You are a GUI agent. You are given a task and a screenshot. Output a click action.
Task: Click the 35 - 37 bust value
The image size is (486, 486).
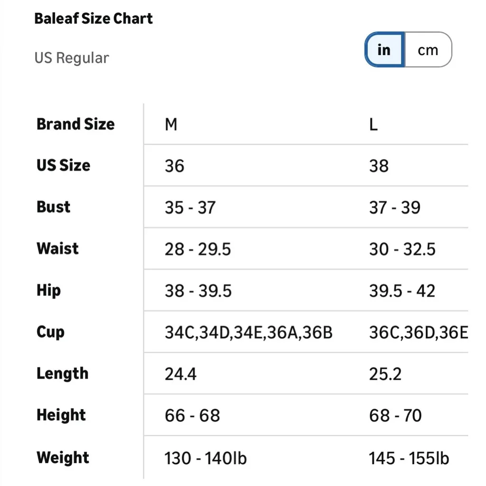pos(190,207)
